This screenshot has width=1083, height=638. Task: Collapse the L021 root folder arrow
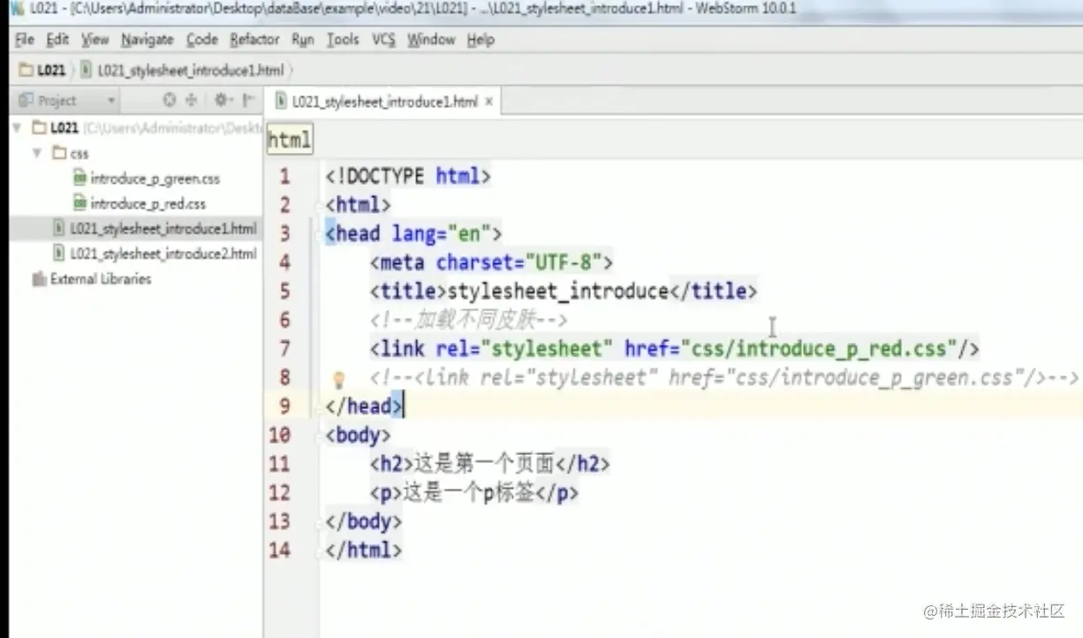pyautogui.click(x=18, y=128)
